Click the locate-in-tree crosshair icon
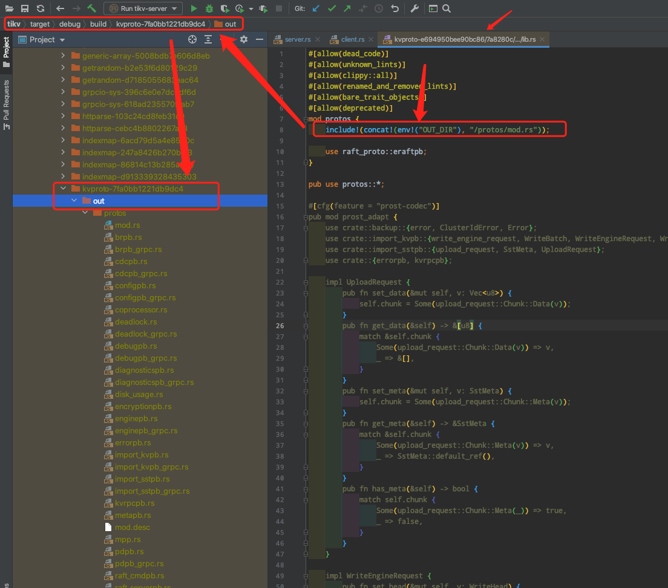This screenshot has width=668, height=588. coord(192,39)
